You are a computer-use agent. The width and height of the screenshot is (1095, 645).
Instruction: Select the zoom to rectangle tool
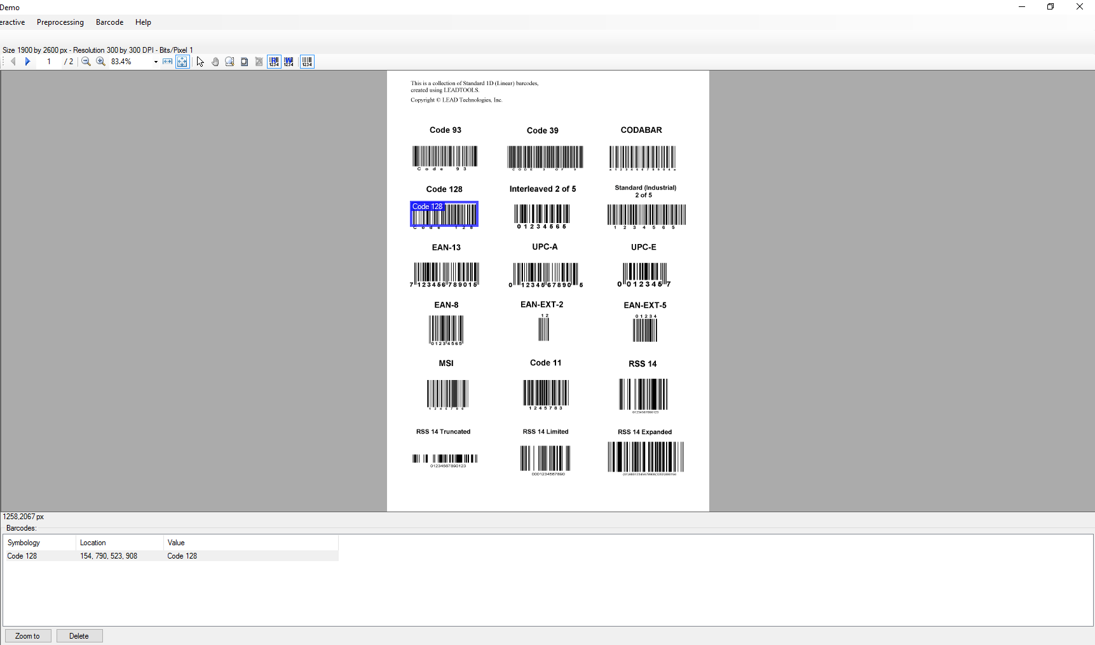[229, 62]
